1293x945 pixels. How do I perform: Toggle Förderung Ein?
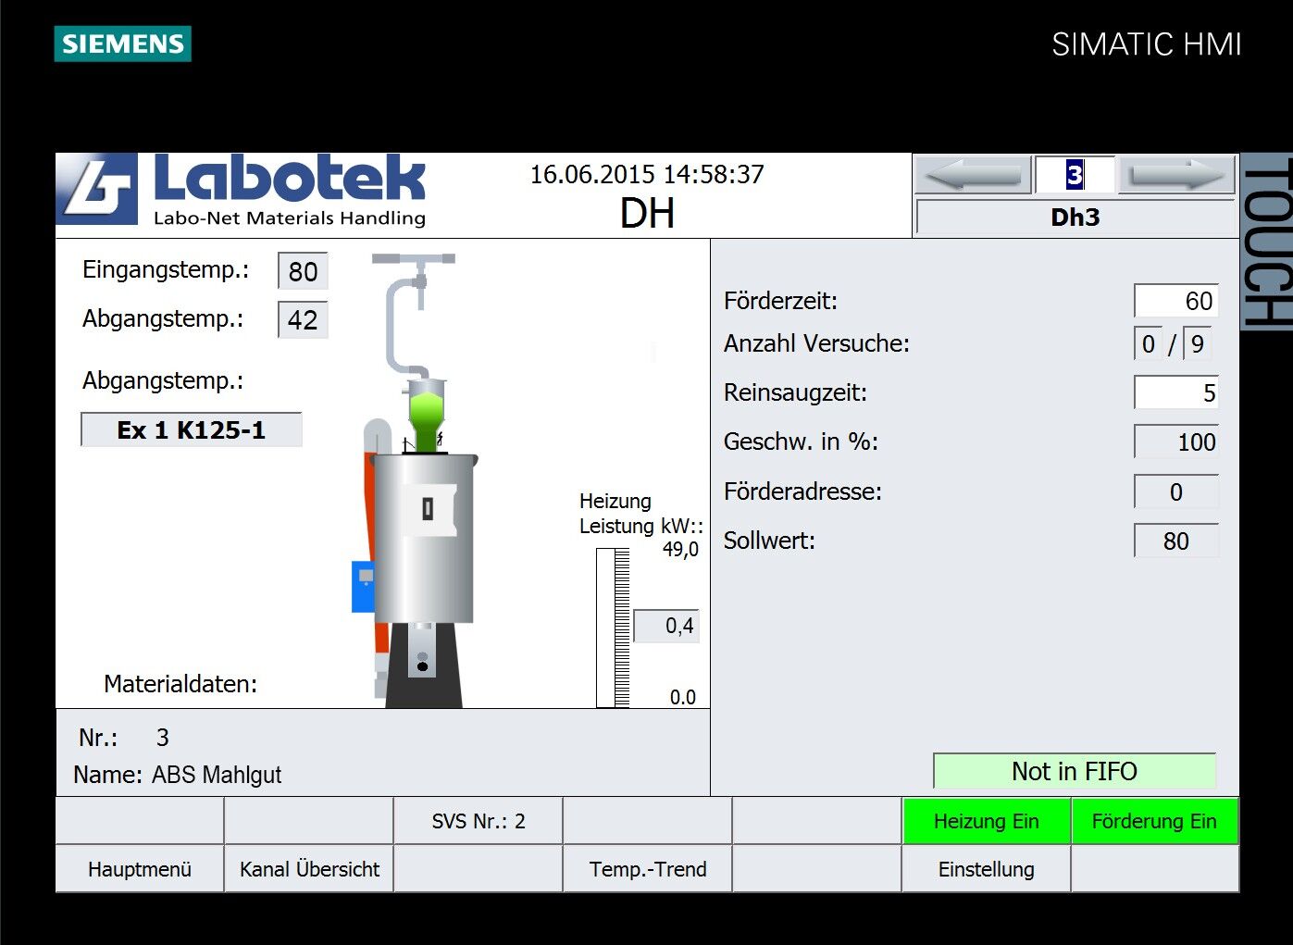coord(1154,820)
